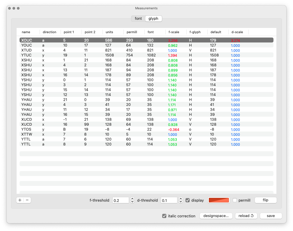Viewport: 293px width, 231px height.
Task: Select the glyph tab
Action: click(153, 19)
